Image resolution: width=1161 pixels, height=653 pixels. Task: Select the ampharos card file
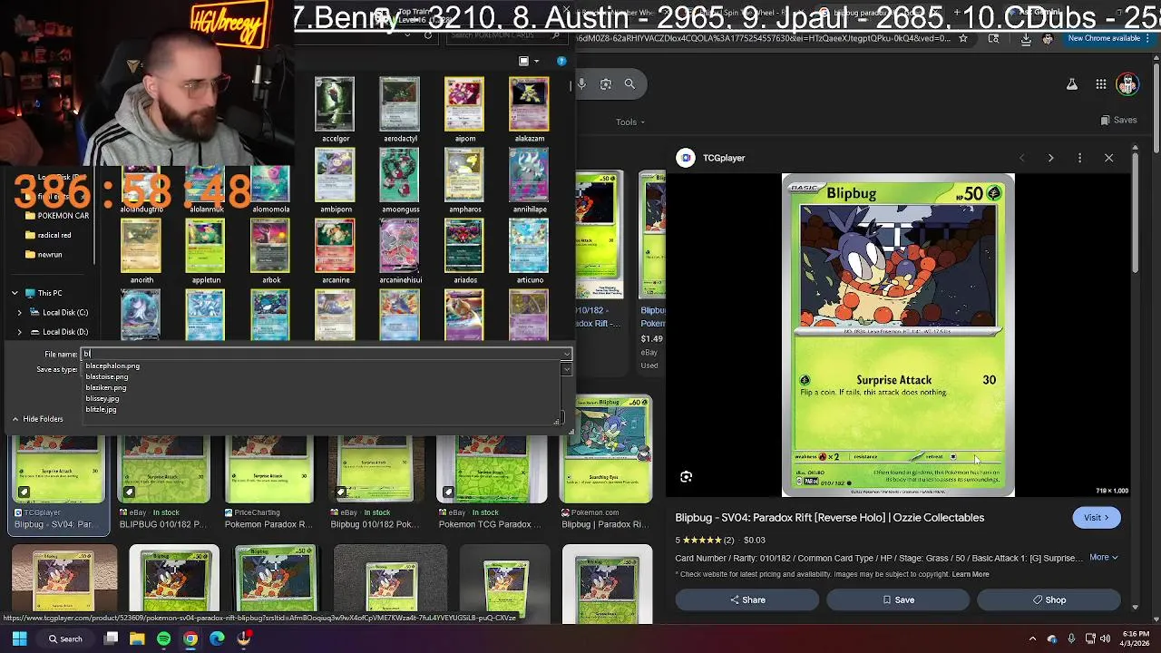464,180
